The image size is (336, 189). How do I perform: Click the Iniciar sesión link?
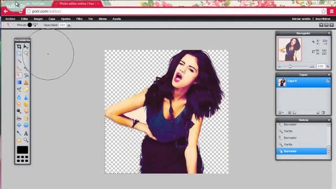301,19
